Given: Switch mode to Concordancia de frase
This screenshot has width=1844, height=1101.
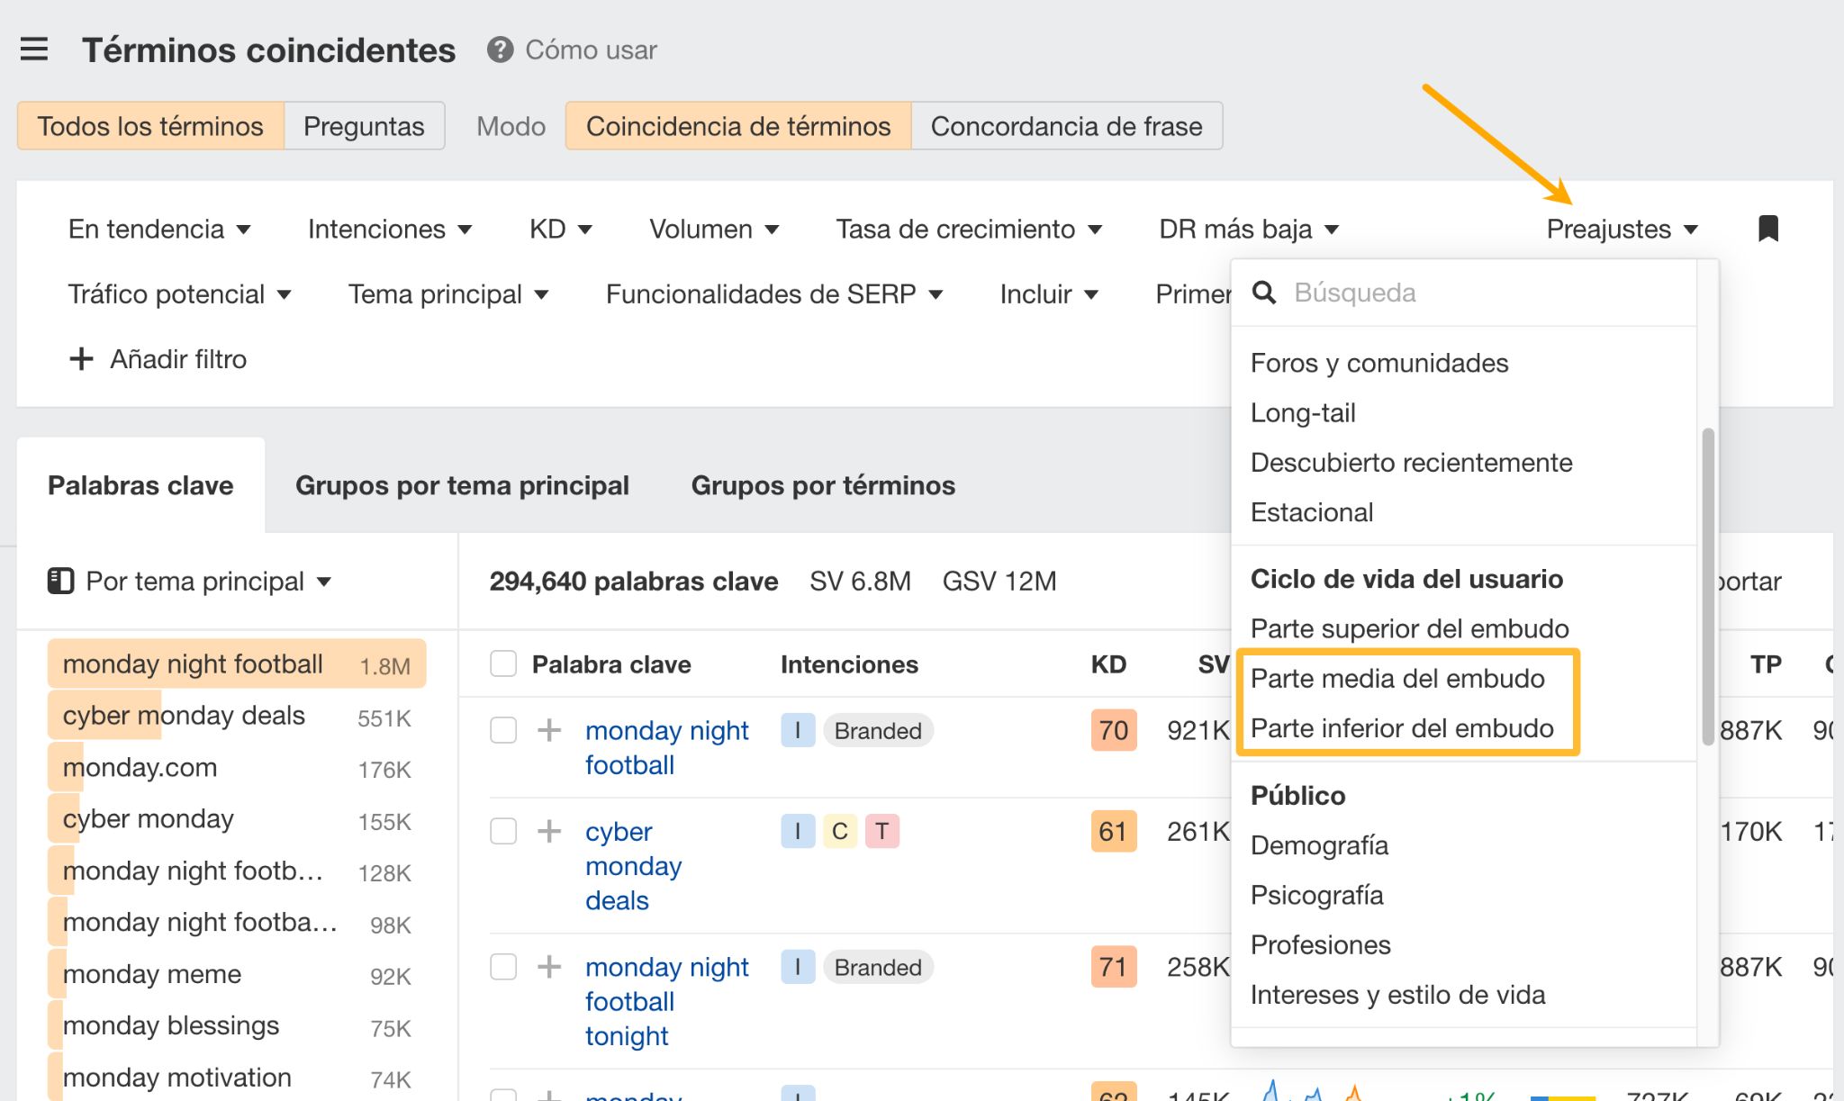Looking at the screenshot, I should [1066, 126].
